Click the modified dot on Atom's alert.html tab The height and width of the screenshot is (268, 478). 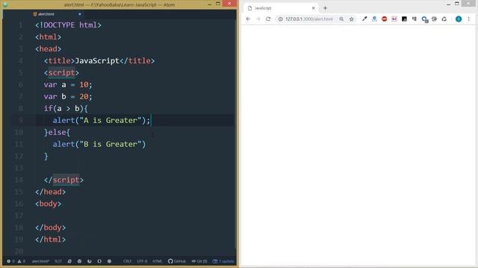pos(80,14)
